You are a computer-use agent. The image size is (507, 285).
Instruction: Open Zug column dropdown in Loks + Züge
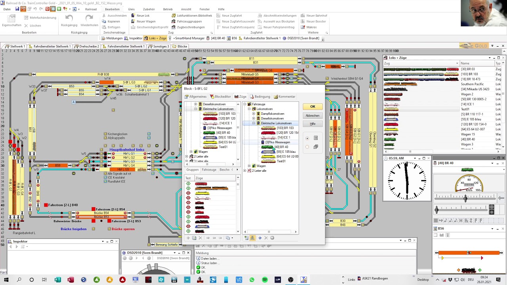click(x=457, y=63)
